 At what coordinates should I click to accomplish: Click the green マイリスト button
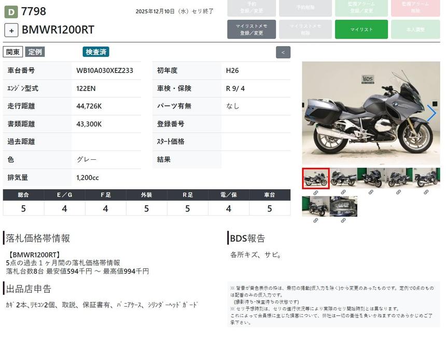pyautogui.click(x=361, y=29)
